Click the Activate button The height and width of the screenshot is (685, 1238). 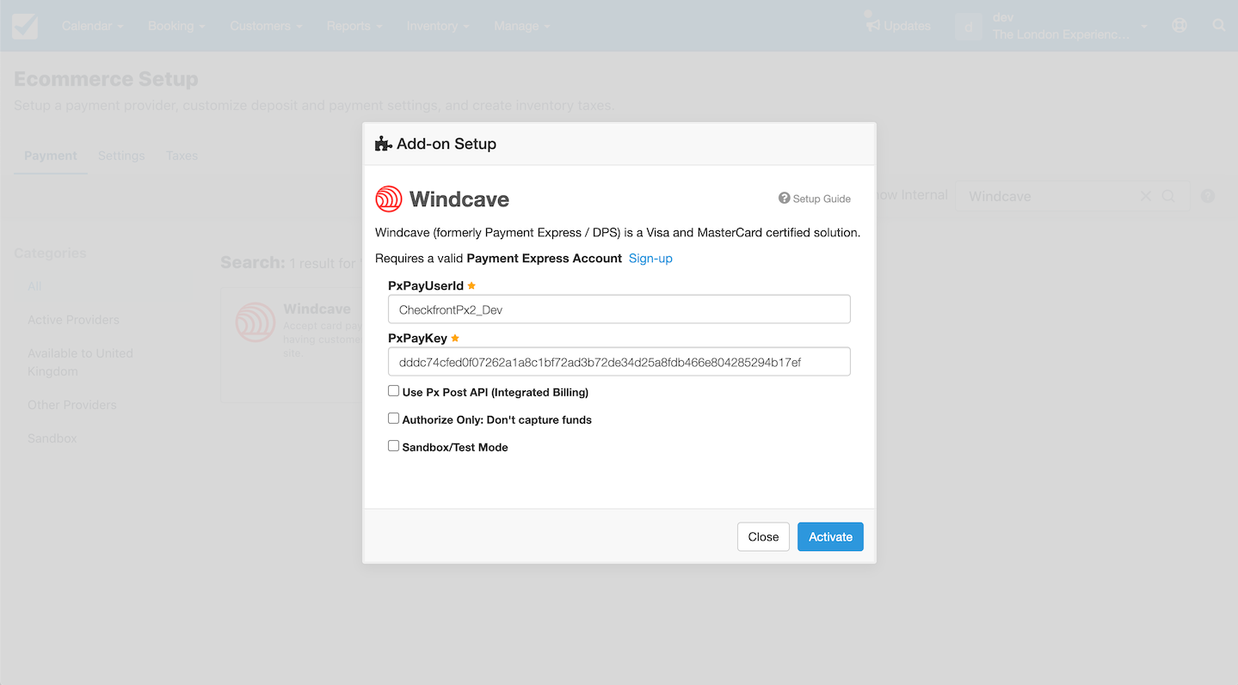(830, 536)
